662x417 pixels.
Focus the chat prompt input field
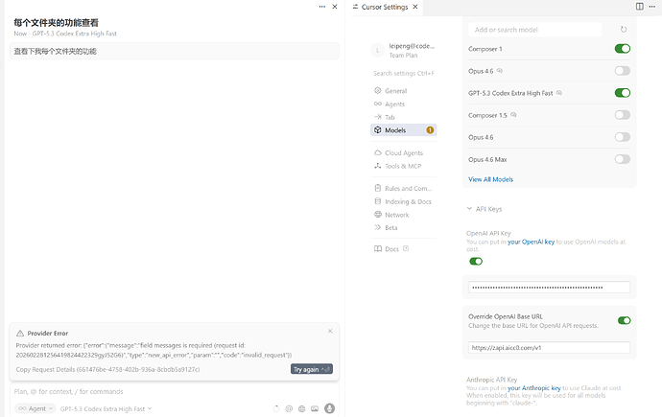pos(174,392)
